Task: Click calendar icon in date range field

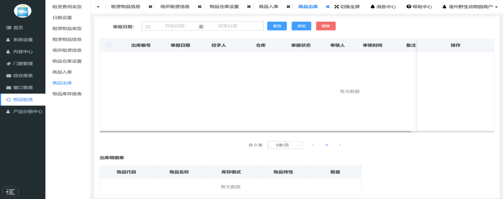Action: point(148,27)
